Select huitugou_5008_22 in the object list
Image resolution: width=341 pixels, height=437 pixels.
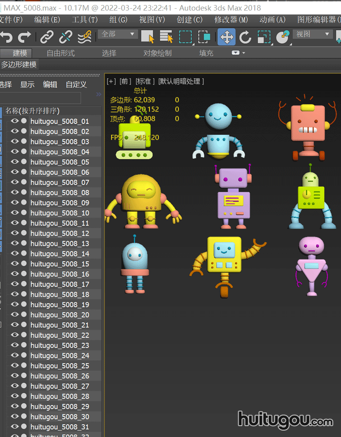(60, 335)
